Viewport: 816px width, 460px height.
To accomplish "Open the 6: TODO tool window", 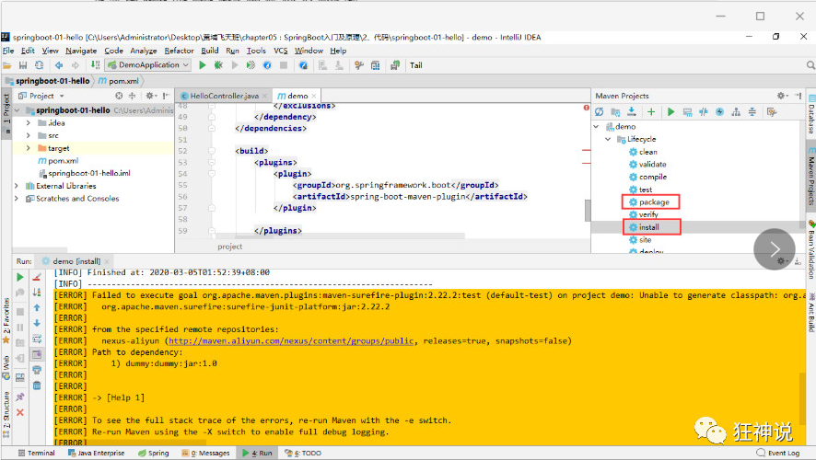I will [x=303, y=454].
